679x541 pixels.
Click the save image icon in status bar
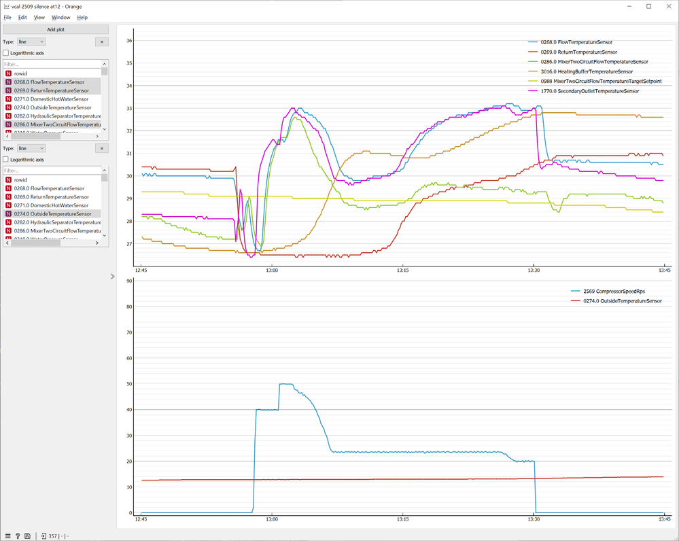[27, 536]
